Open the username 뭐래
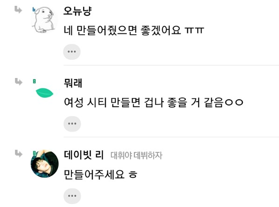This screenshot has height=207, width=279. 73,83
